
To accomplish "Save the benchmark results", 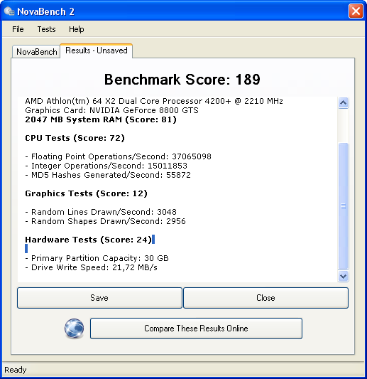I will pyautogui.click(x=99, y=298).
